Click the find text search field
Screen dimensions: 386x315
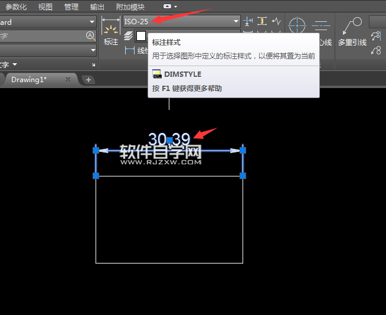tap(42, 36)
